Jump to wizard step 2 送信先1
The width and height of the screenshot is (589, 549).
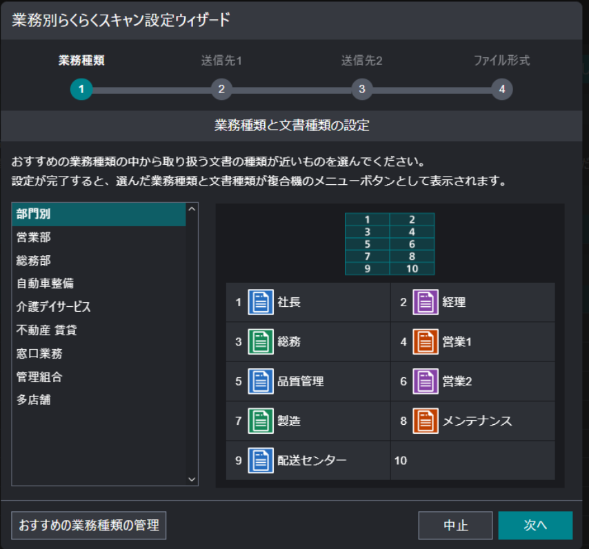pyautogui.click(x=221, y=90)
